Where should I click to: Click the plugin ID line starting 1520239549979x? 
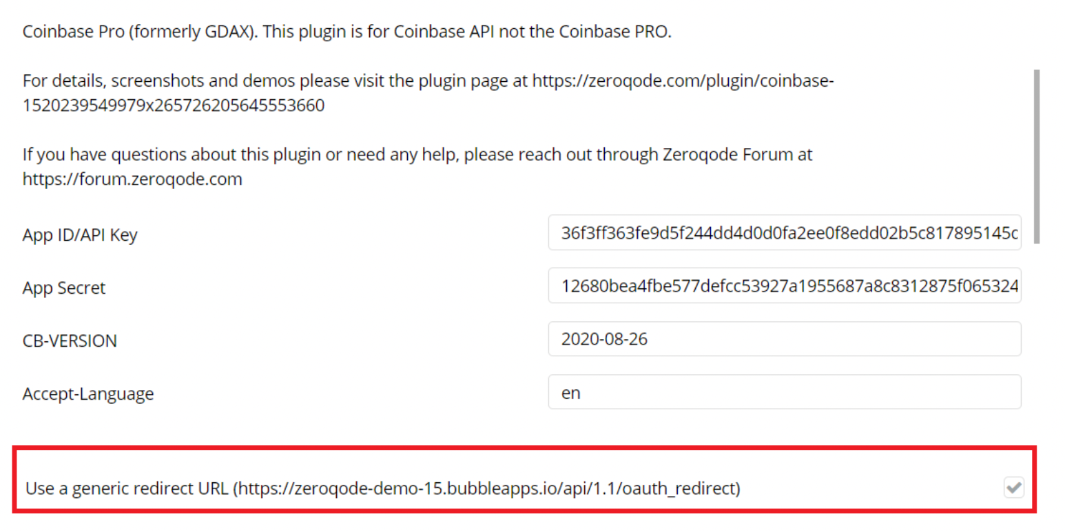tap(174, 106)
